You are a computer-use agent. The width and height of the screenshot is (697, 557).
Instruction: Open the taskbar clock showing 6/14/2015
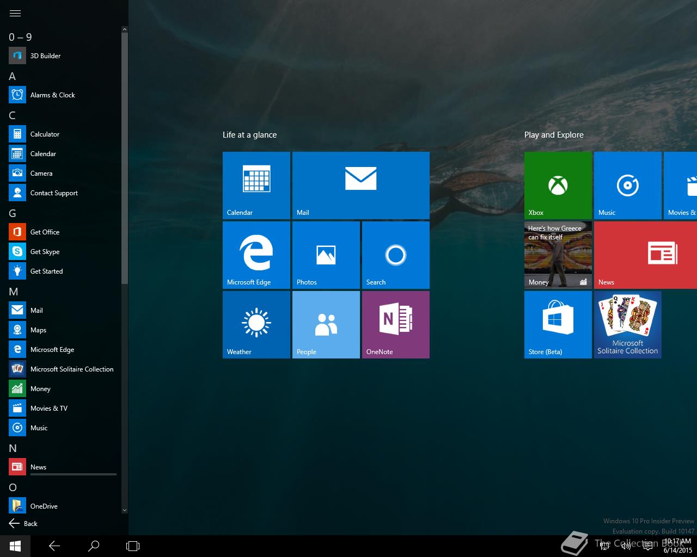pyautogui.click(x=678, y=546)
